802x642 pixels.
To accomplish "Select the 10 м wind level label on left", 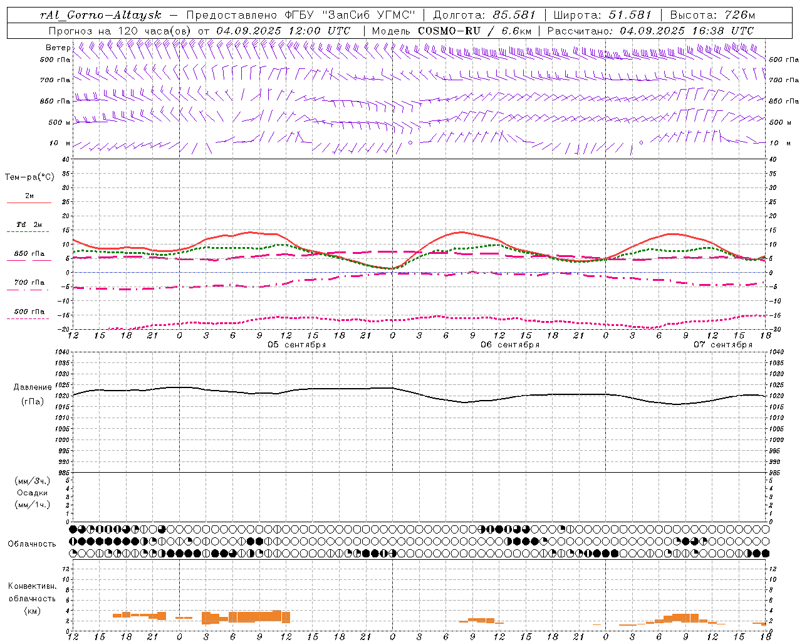I will point(60,143).
